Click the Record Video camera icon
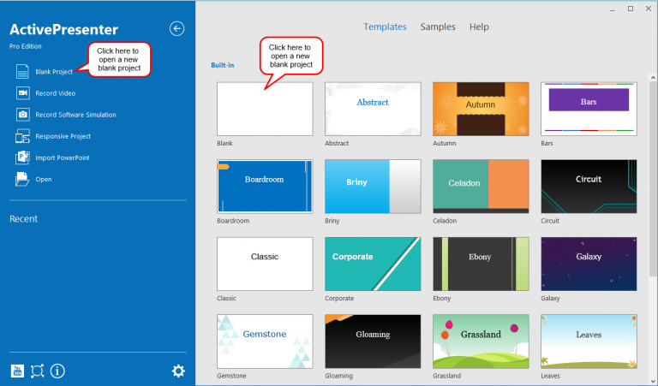 22,93
